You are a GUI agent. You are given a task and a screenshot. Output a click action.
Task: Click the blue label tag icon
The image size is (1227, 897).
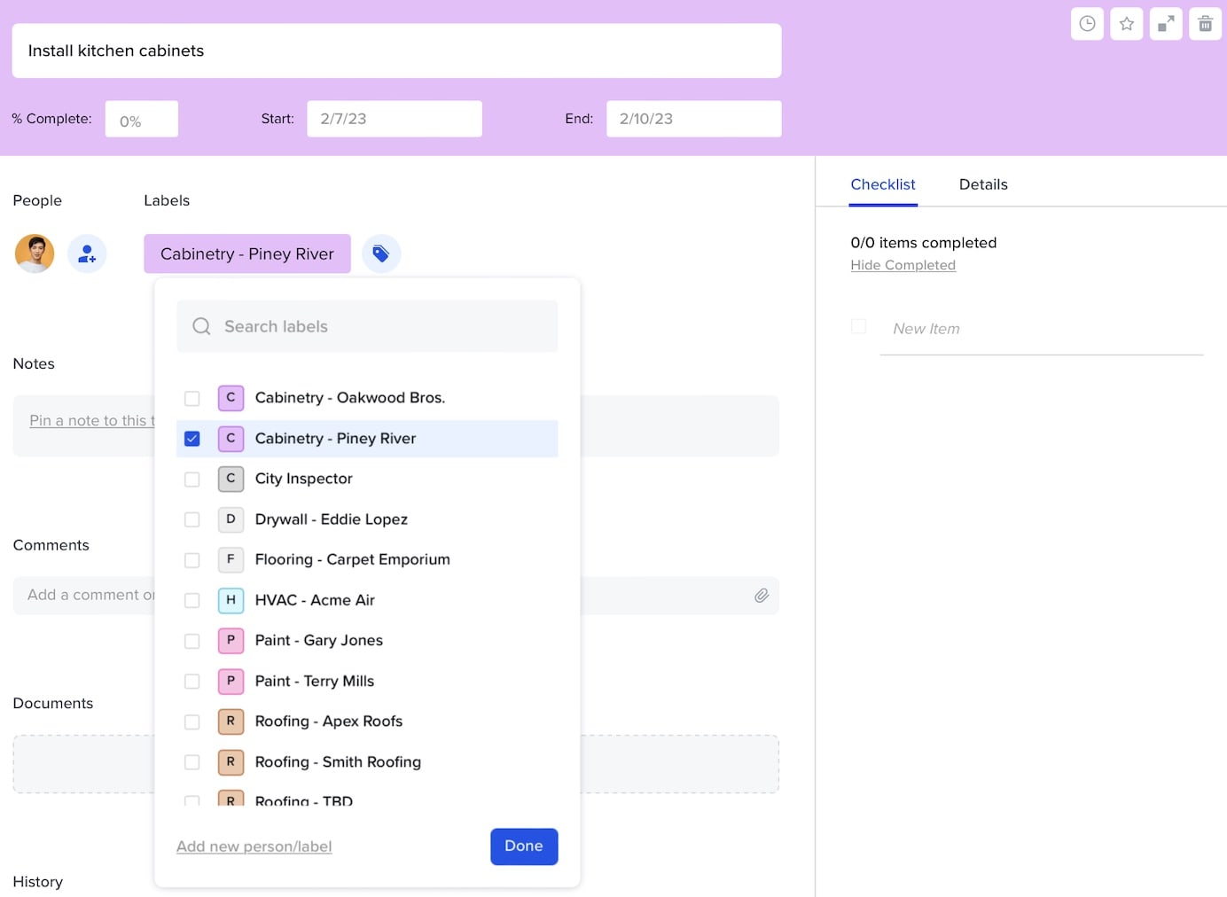pyautogui.click(x=381, y=254)
